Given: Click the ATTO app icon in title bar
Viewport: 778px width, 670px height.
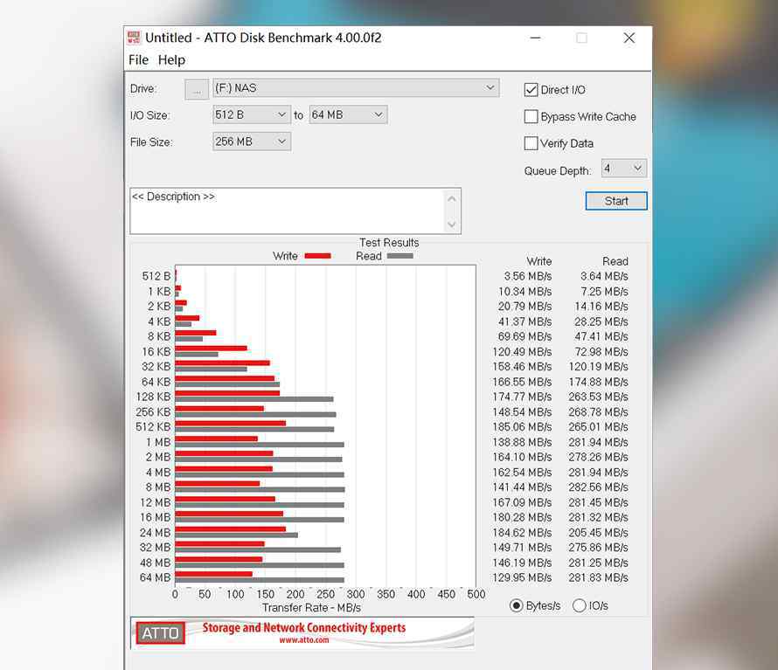Looking at the screenshot, I should pos(134,38).
